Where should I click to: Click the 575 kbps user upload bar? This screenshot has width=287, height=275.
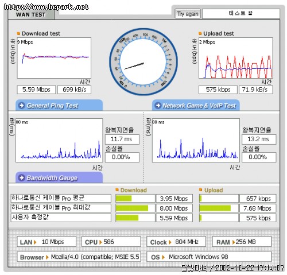[219, 218]
